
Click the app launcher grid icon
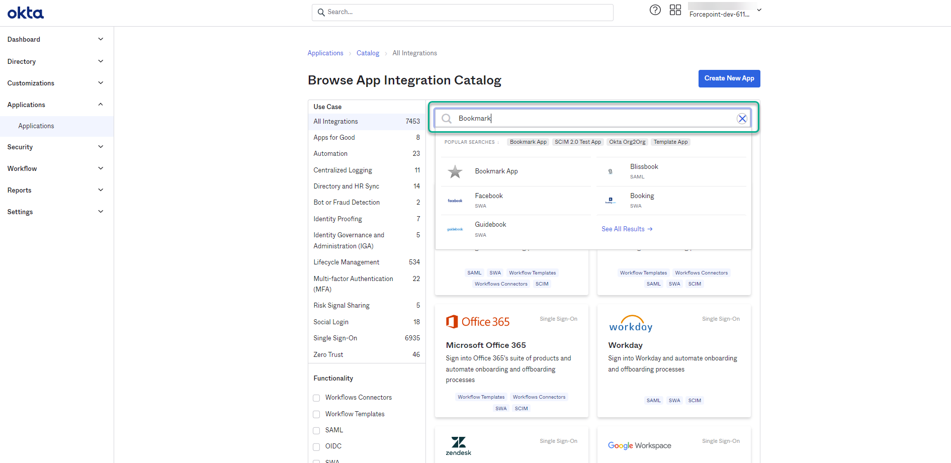(x=675, y=9)
